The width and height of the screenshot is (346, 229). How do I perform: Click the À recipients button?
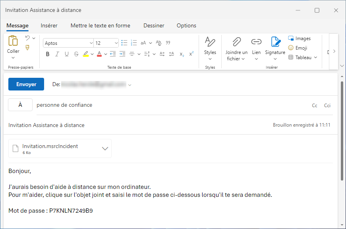[x=20, y=105]
